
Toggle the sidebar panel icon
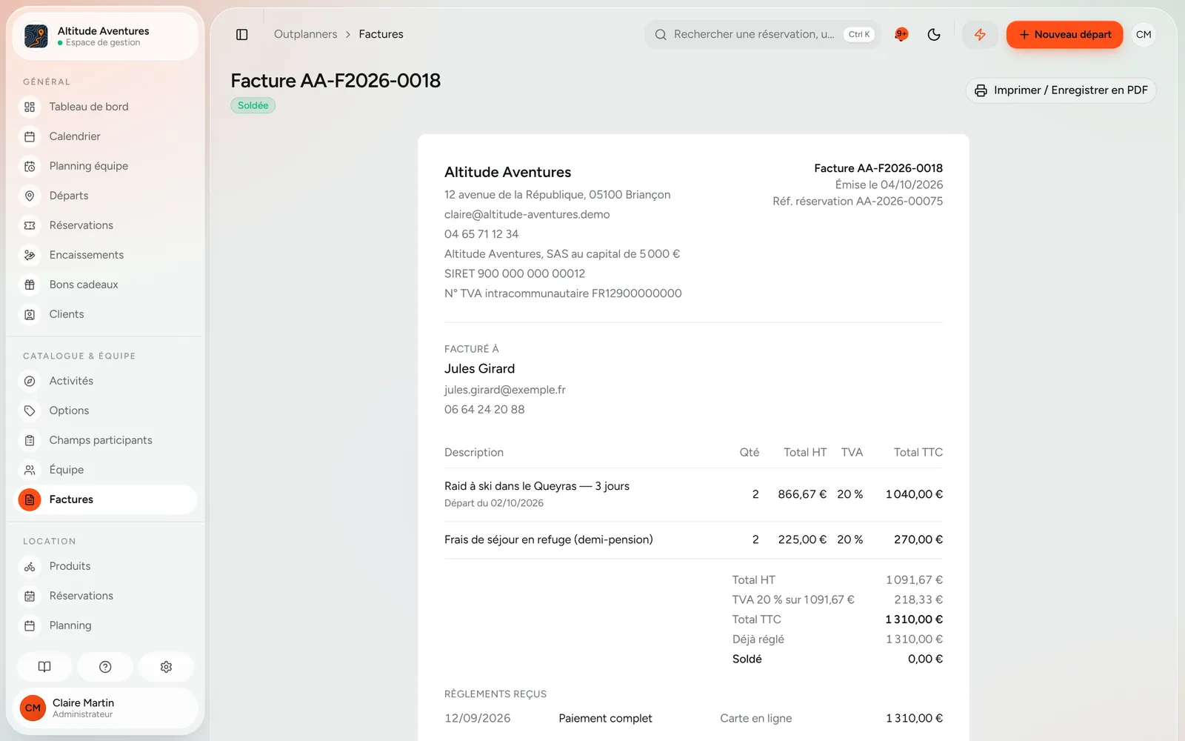click(x=241, y=35)
